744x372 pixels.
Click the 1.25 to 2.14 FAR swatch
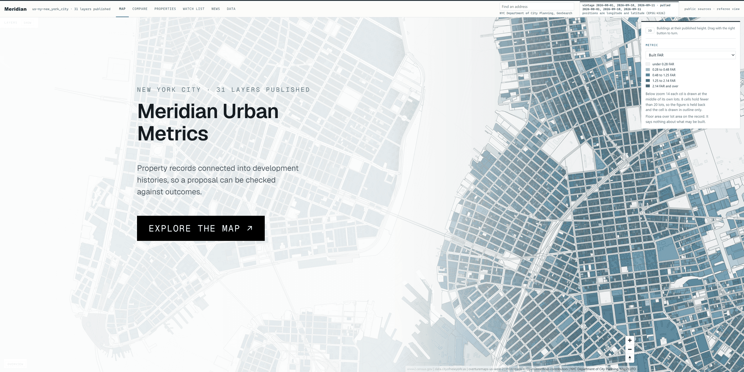click(x=648, y=81)
